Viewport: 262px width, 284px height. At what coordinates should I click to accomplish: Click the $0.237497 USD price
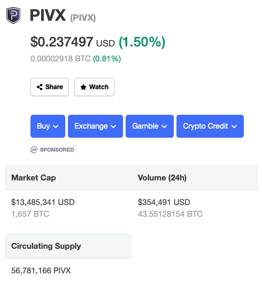point(73,42)
